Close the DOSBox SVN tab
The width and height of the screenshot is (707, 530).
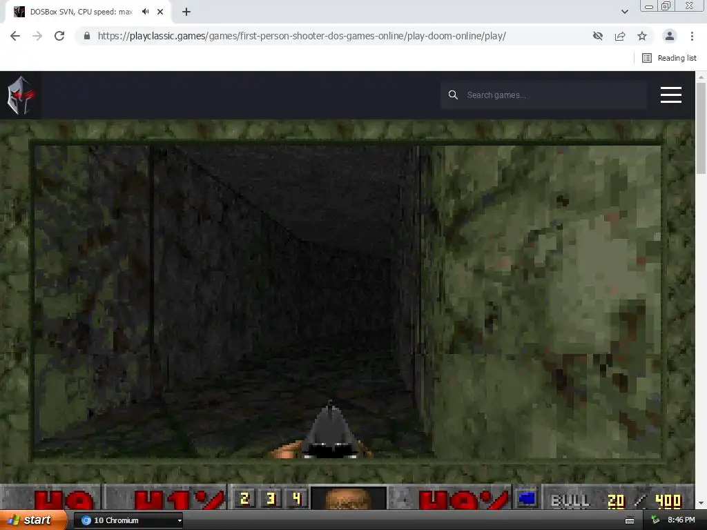tap(160, 12)
